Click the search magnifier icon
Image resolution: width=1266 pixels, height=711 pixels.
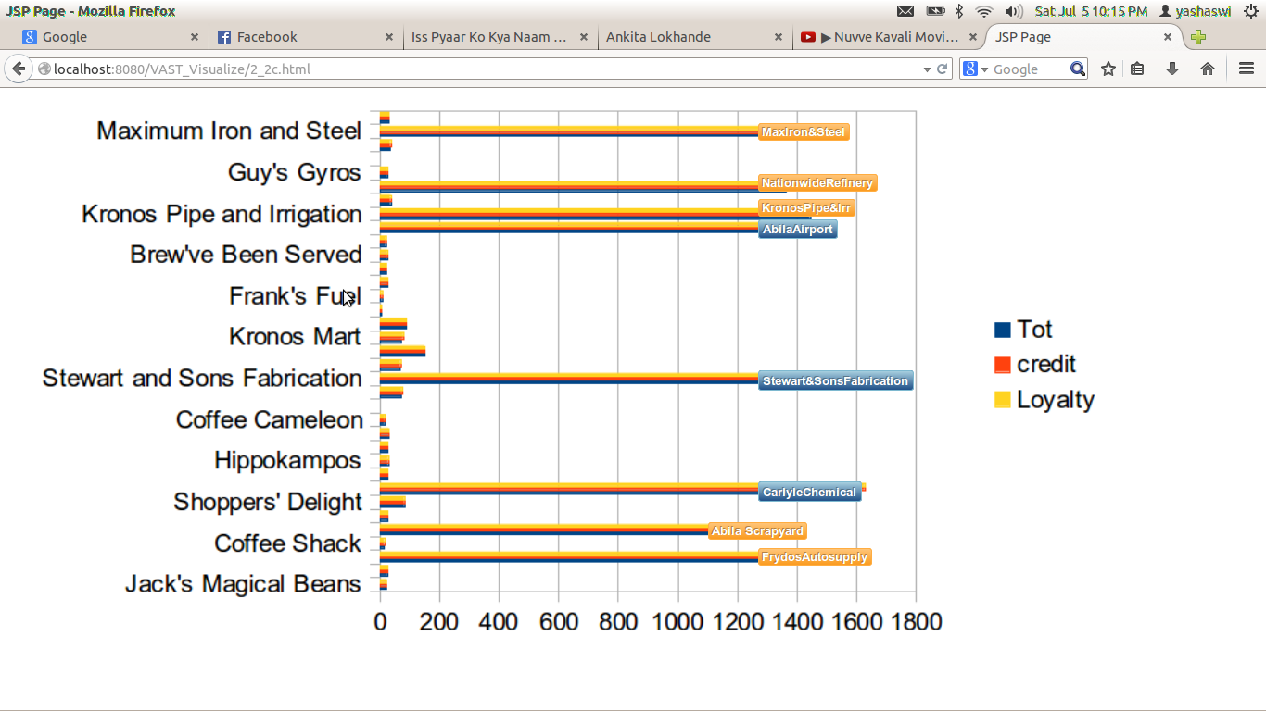click(x=1077, y=69)
